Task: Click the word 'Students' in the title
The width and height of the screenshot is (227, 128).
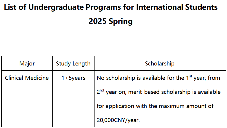Action: pyautogui.click(x=201, y=7)
